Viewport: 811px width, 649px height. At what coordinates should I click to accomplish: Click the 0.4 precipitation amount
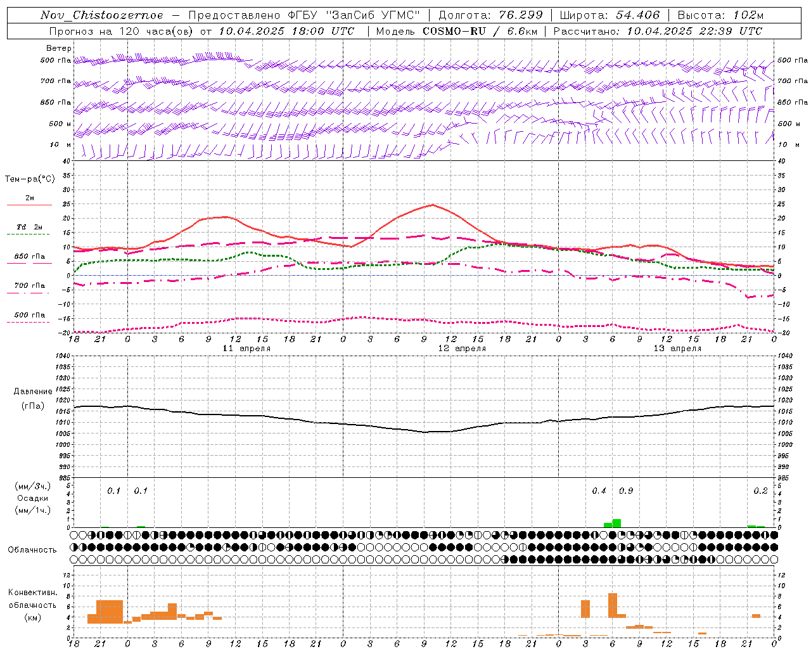[x=599, y=491]
